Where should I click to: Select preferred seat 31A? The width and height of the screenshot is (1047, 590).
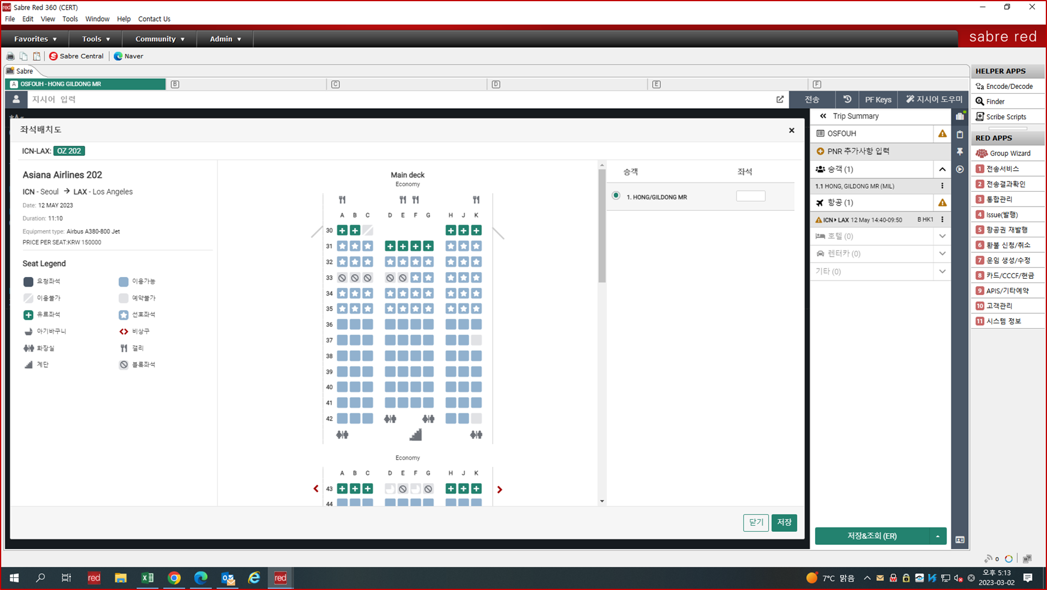click(x=342, y=246)
